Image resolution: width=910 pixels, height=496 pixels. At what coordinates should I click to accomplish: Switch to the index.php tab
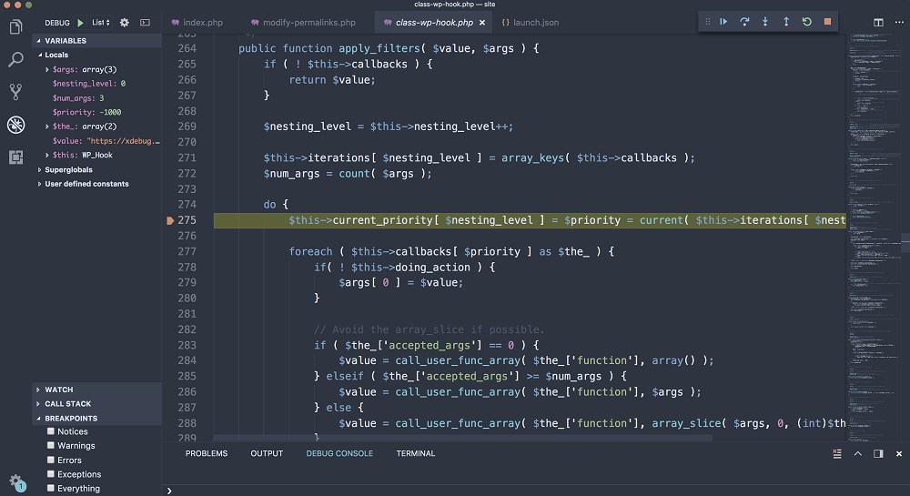(x=202, y=22)
